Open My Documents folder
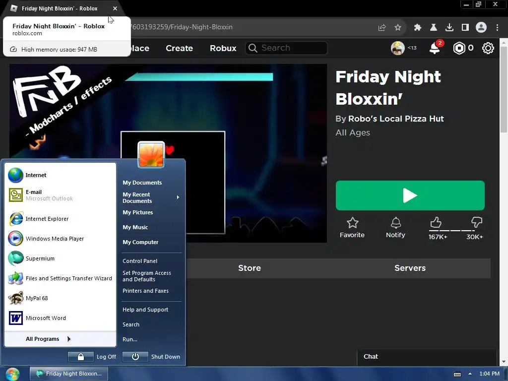This screenshot has width=508, height=381. [142, 183]
